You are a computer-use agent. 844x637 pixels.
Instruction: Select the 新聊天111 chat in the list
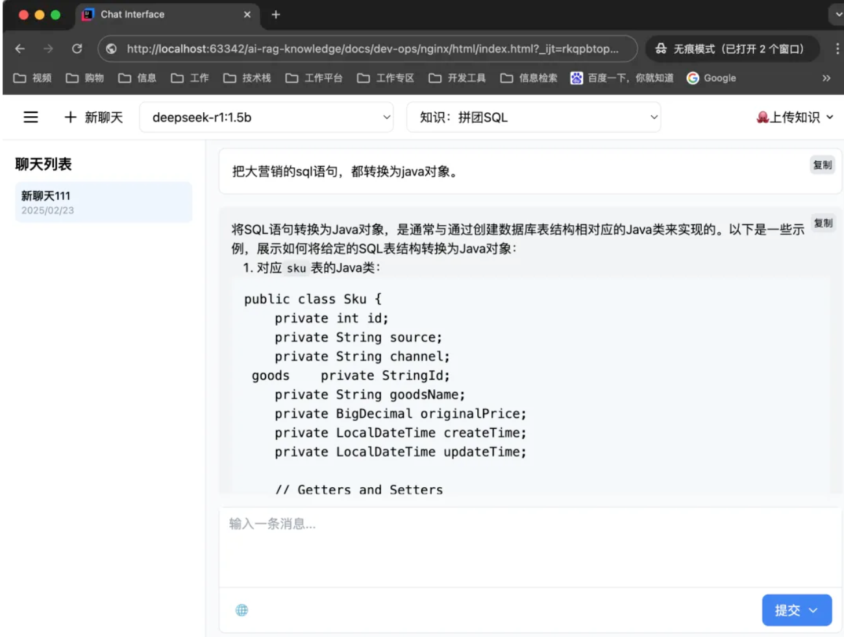(104, 202)
